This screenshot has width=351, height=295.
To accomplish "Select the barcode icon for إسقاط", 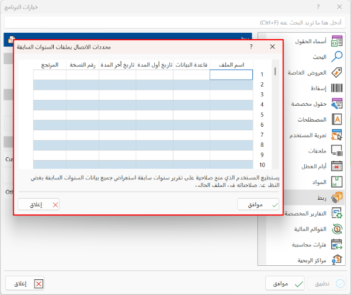I will click(x=336, y=88).
